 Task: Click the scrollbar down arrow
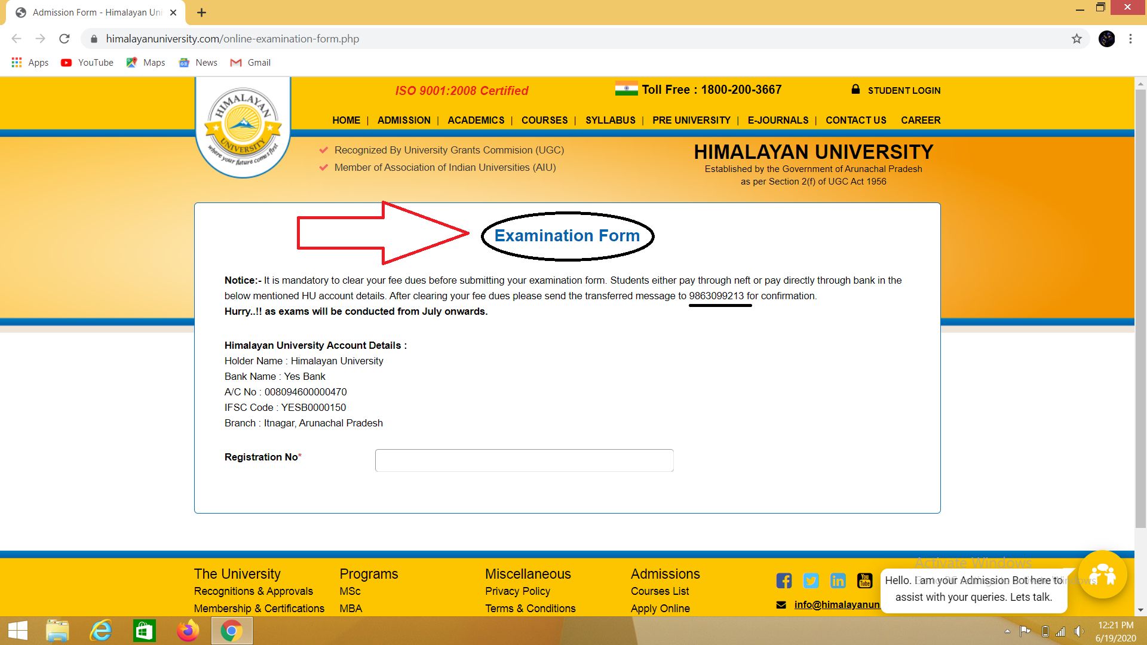[x=1140, y=610]
